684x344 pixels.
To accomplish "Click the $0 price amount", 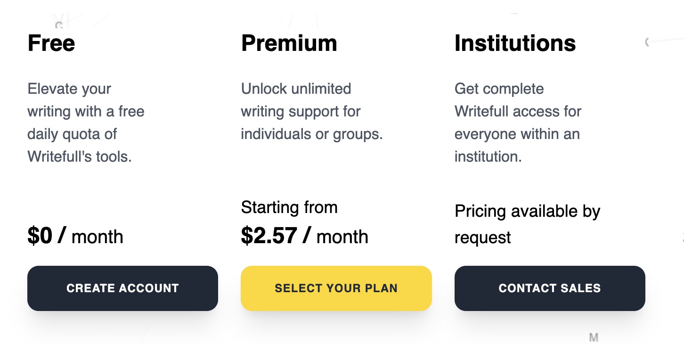I will pos(40,236).
